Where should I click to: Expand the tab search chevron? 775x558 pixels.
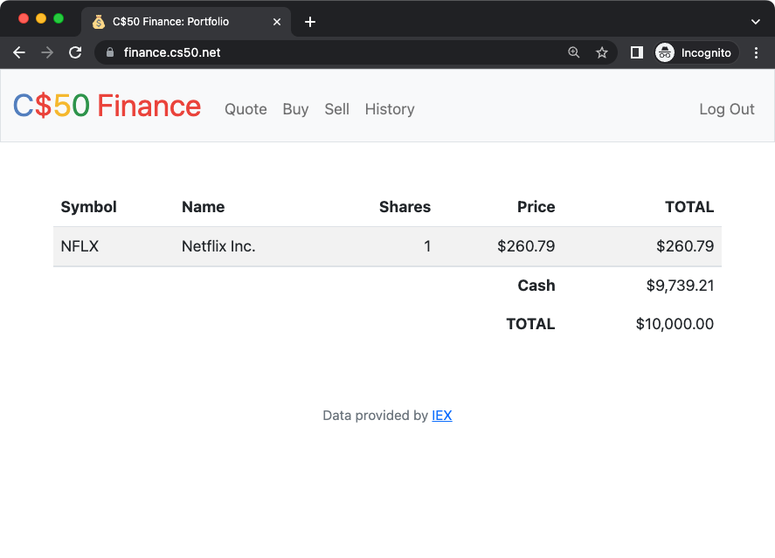coord(755,22)
